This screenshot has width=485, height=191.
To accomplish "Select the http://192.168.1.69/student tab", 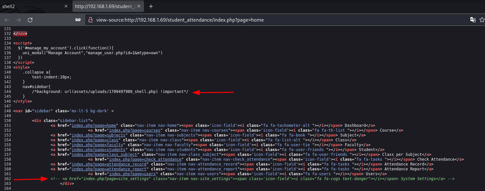I will click(x=104, y=6).
